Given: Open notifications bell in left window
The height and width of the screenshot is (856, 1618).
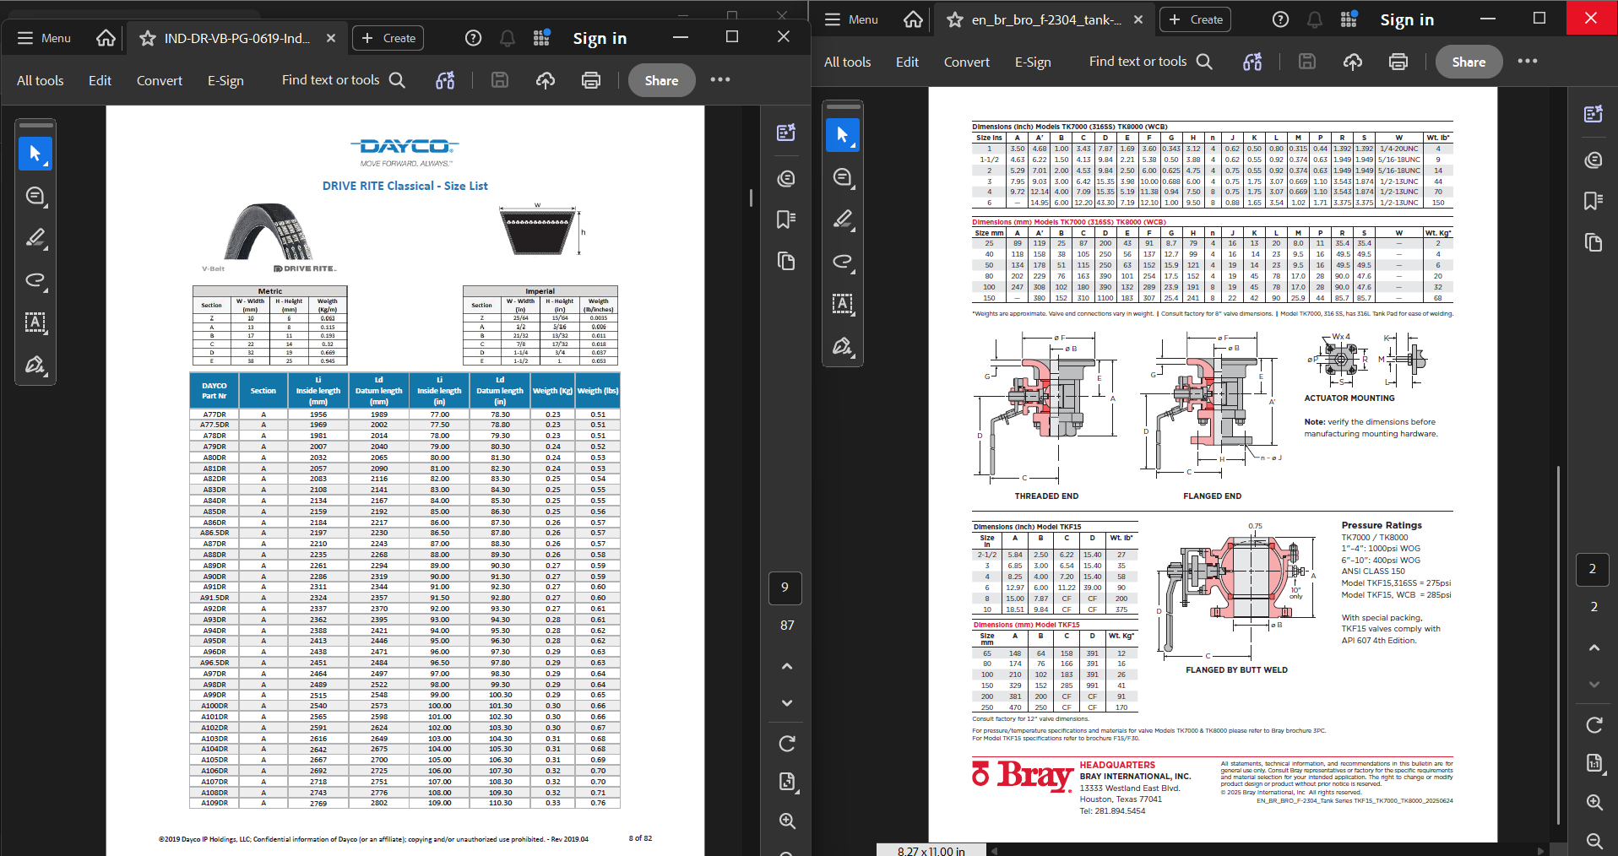Looking at the screenshot, I should [x=508, y=38].
